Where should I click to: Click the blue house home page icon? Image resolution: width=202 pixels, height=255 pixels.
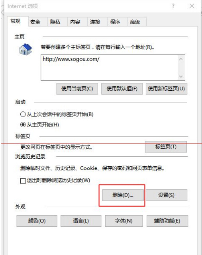[25, 49]
